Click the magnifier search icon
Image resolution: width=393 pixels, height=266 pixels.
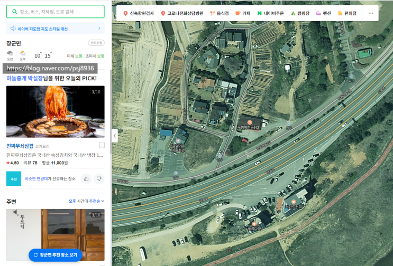coord(15,12)
